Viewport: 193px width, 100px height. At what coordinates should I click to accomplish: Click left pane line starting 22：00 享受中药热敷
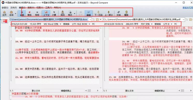57,69
